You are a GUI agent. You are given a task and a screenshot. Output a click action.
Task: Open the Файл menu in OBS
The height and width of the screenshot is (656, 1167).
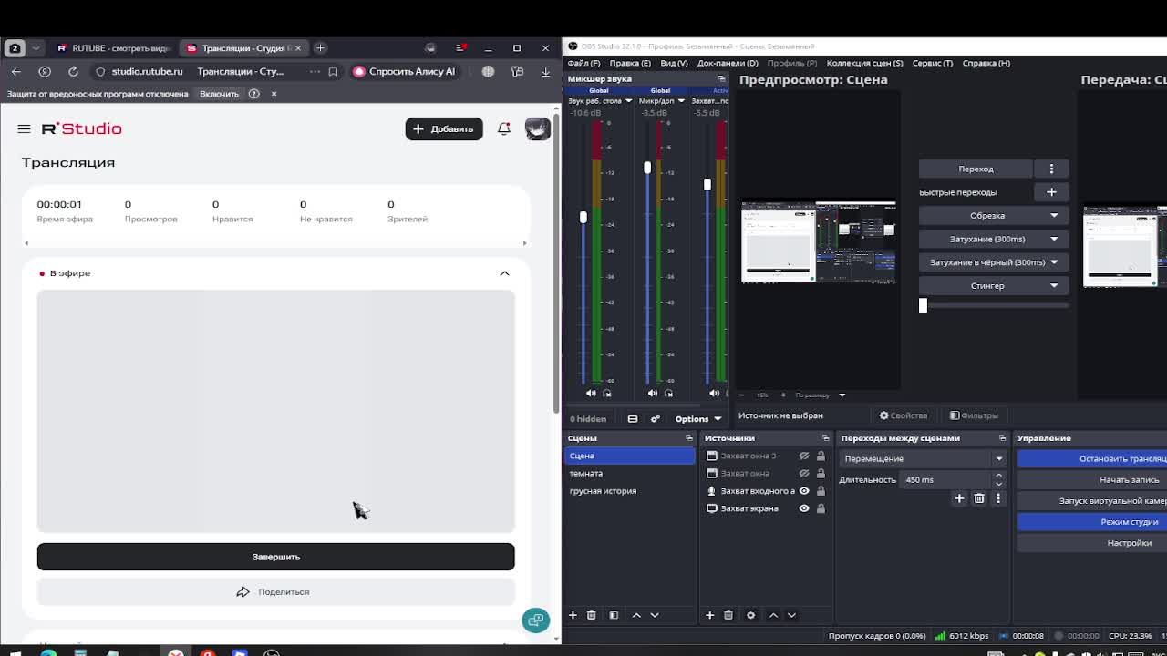coord(583,63)
